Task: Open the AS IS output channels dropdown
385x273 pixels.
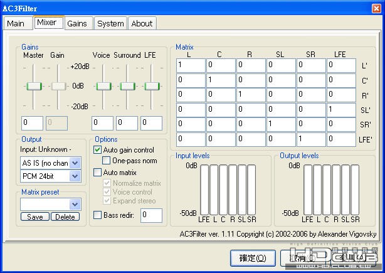Action: pyautogui.click(x=75, y=163)
